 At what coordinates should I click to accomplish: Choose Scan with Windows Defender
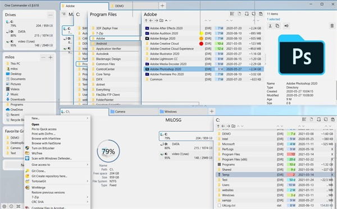click(x=52, y=159)
